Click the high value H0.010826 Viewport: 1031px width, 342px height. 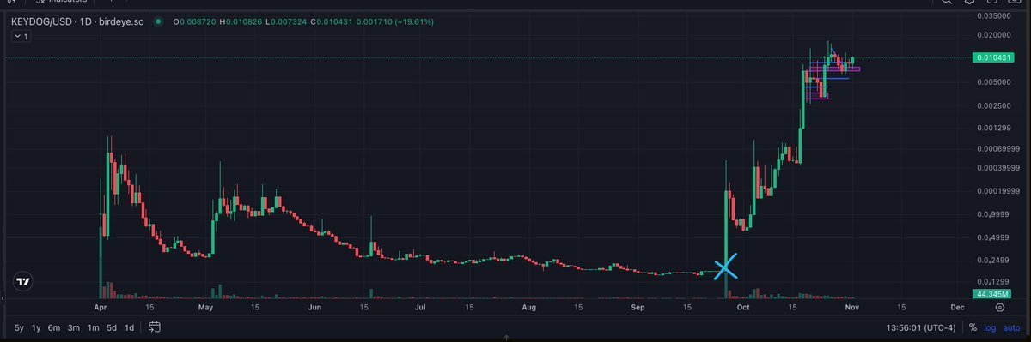pos(241,21)
